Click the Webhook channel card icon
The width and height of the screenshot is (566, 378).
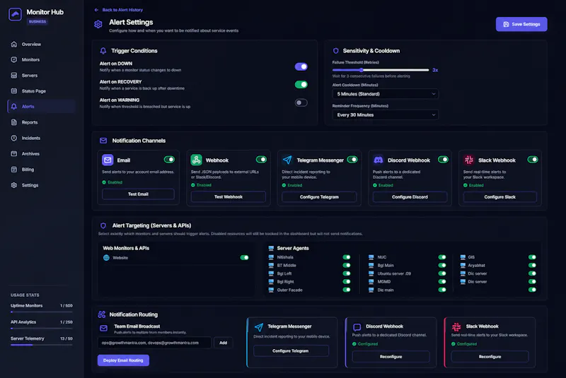(x=197, y=160)
